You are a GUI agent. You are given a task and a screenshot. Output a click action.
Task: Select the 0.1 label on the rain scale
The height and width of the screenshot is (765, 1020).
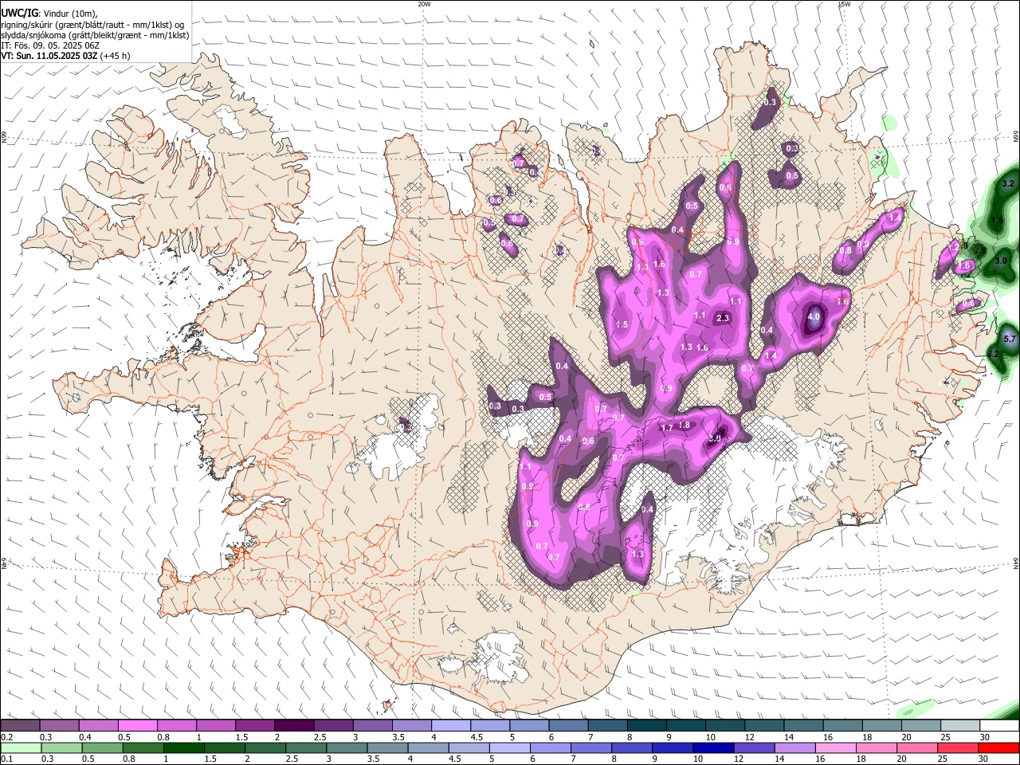point(6,759)
